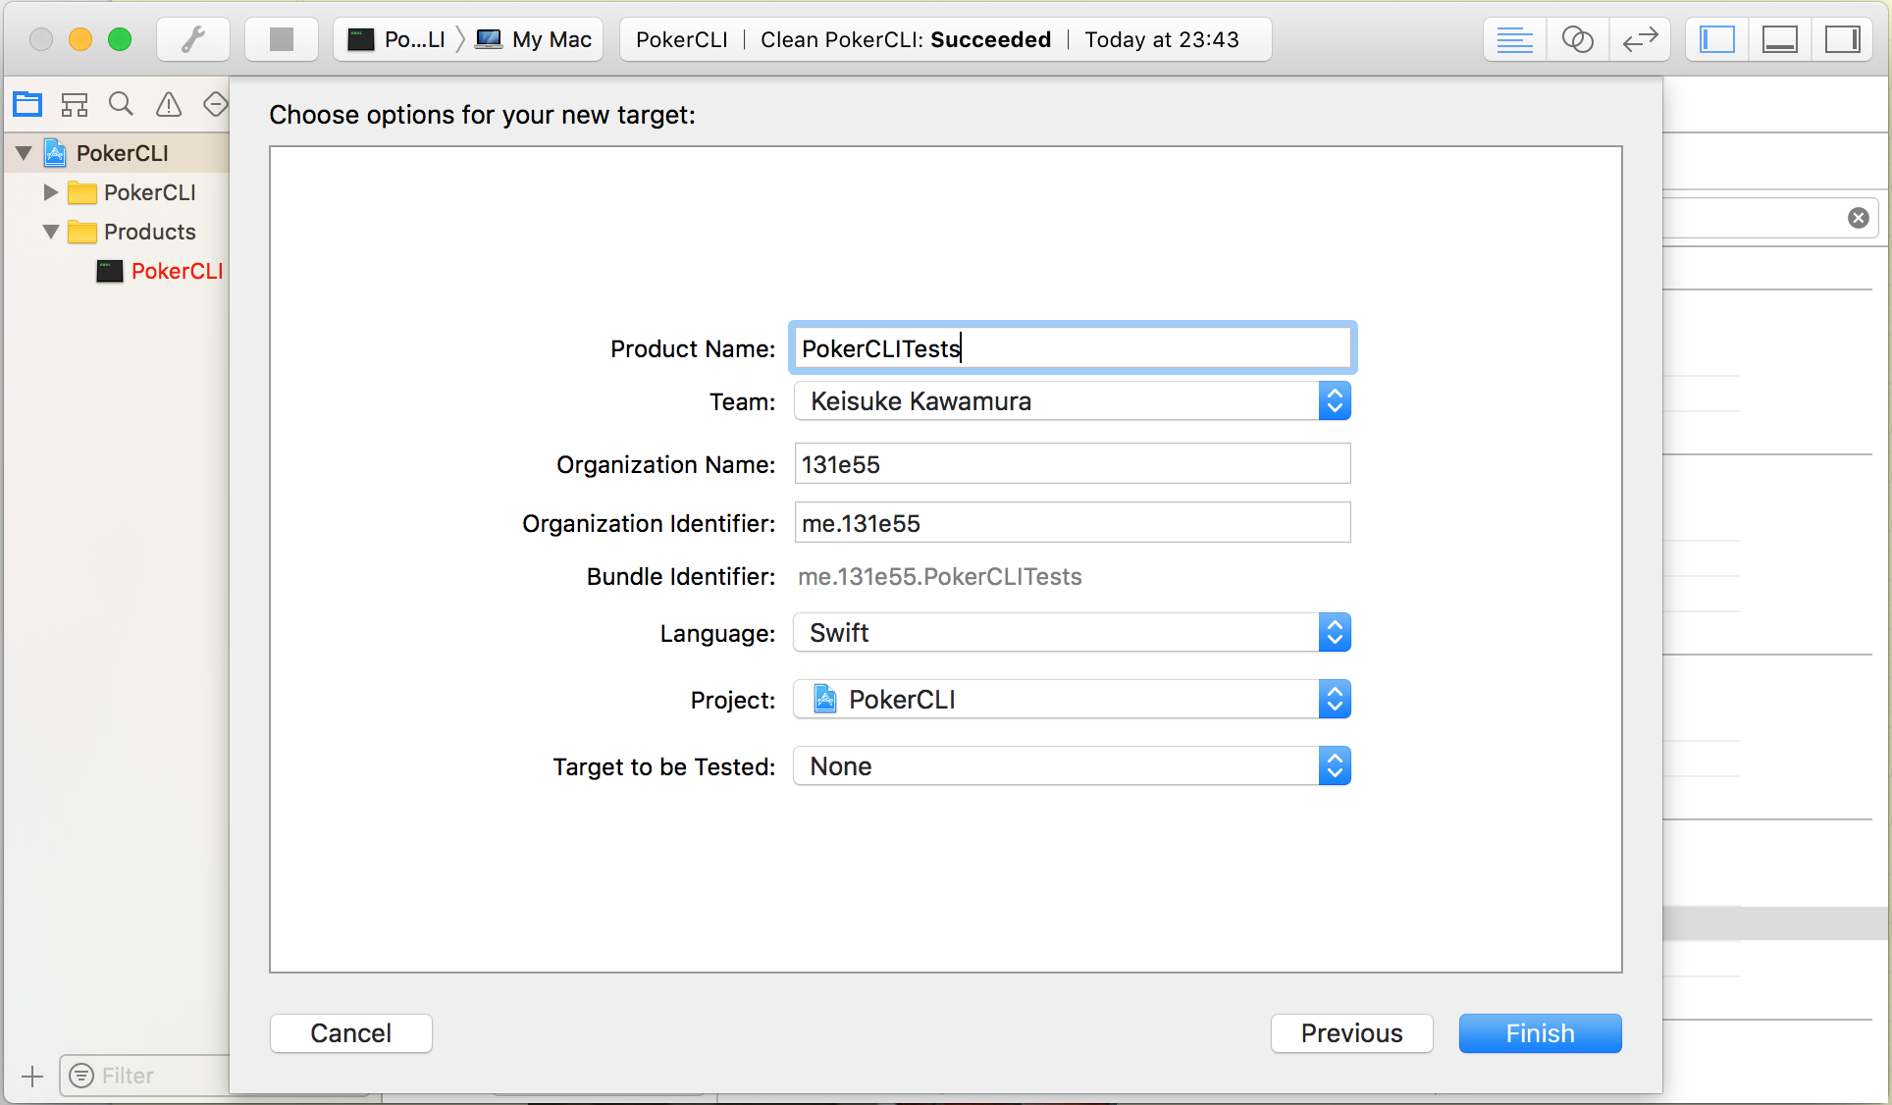Screen dimensions: 1892x1105
Task: Click the build status Clean PokerCLI Succeeded
Action: click(906, 39)
